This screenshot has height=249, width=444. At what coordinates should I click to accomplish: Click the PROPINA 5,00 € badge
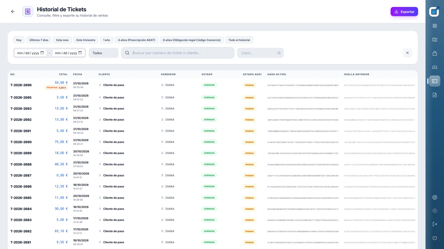56,88
